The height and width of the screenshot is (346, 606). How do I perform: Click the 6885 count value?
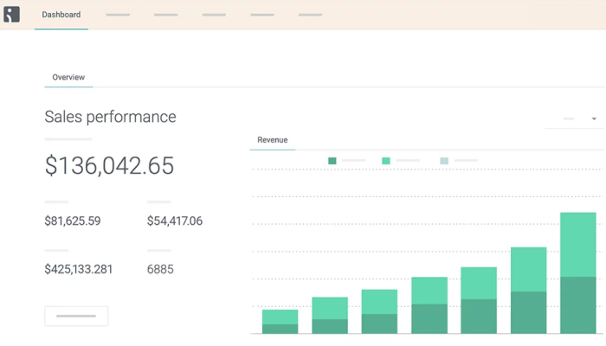(x=160, y=269)
